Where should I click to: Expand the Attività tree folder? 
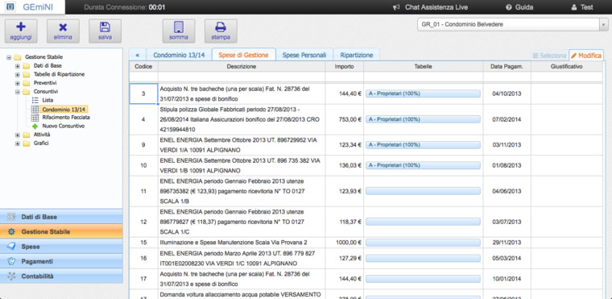[17, 135]
